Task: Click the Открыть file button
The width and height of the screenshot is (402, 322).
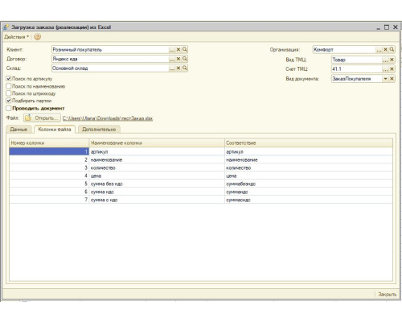Action: coord(42,118)
